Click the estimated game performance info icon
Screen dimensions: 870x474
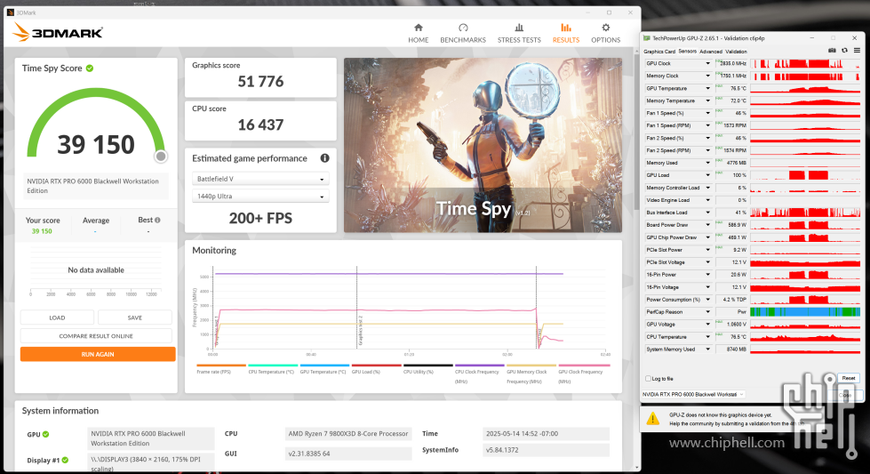point(324,158)
